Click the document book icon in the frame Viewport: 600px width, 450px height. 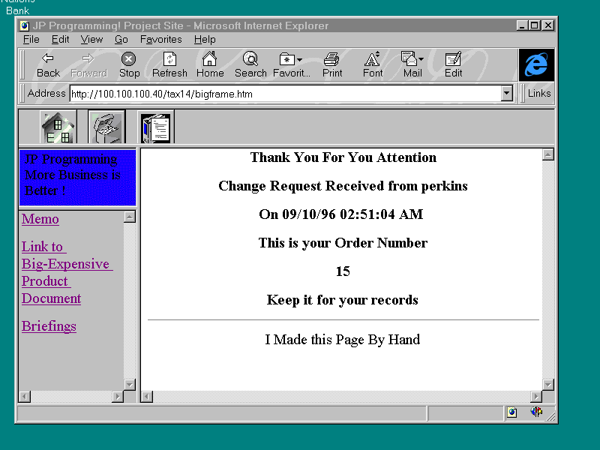tap(156, 127)
